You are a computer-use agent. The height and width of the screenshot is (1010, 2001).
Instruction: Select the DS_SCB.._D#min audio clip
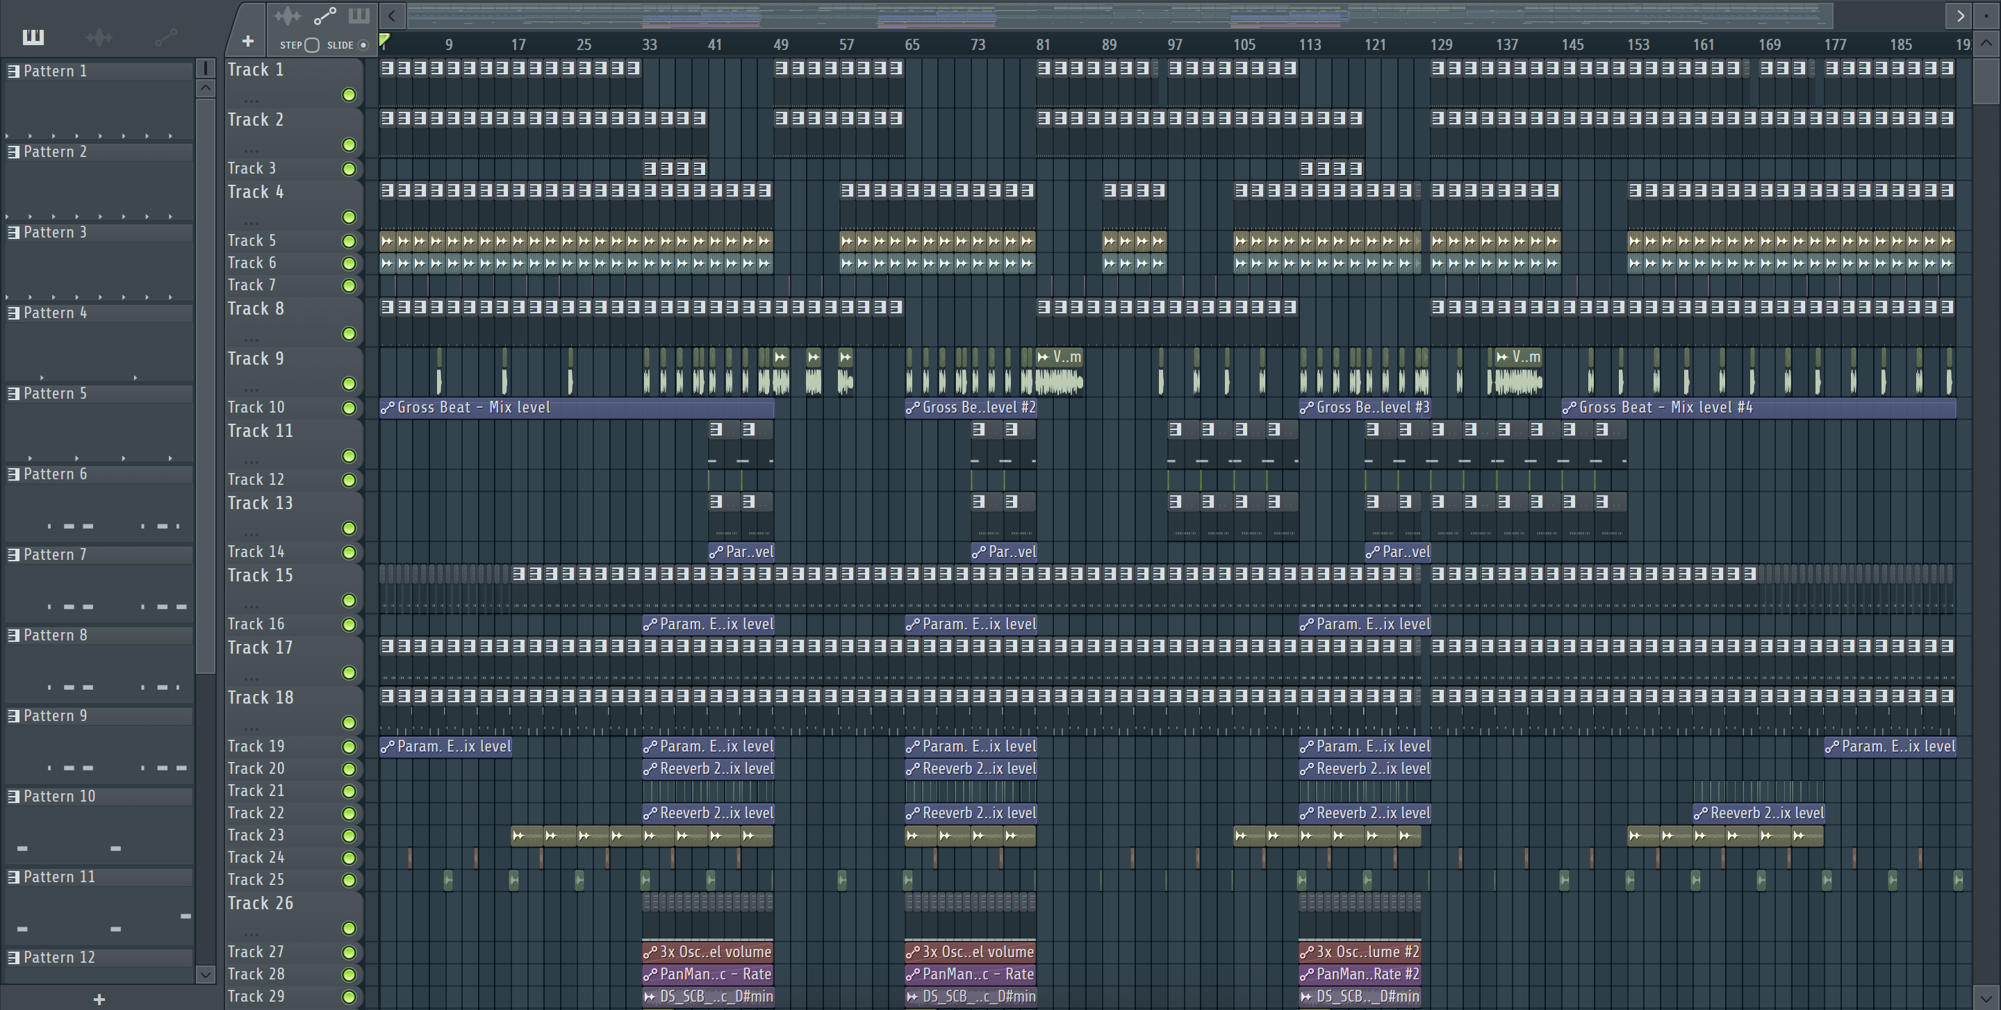(1360, 997)
